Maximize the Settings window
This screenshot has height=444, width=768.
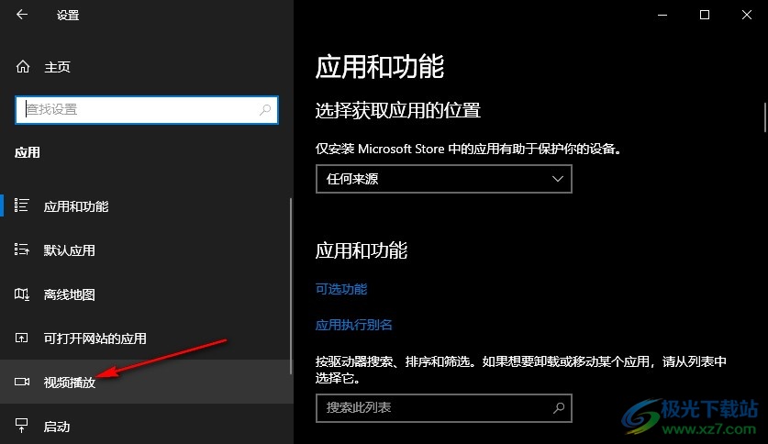tap(705, 15)
